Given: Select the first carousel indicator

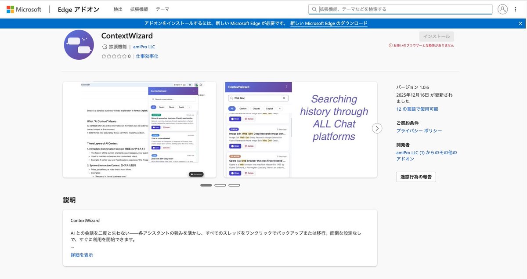Looking at the screenshot, I should coord(206,185).
